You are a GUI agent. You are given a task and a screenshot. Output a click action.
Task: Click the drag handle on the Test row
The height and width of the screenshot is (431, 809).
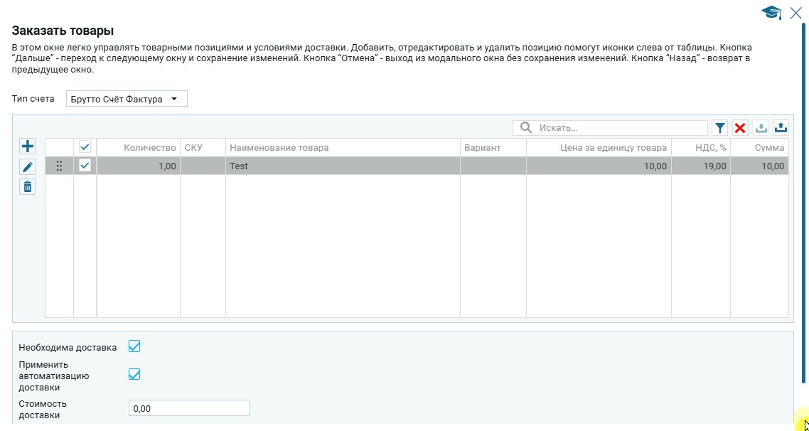(x=60, y=166)
